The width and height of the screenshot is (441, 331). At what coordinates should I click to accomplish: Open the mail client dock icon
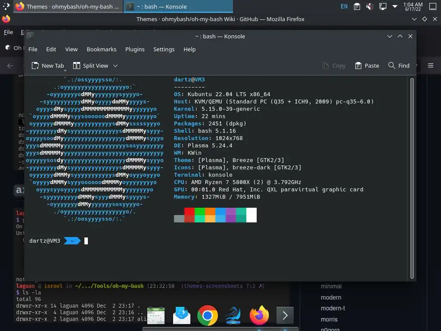point(181,315)
